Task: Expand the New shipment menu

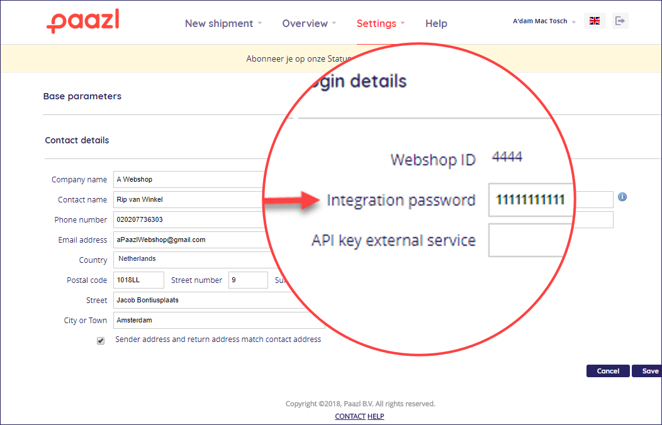Action: coord(223,23)
